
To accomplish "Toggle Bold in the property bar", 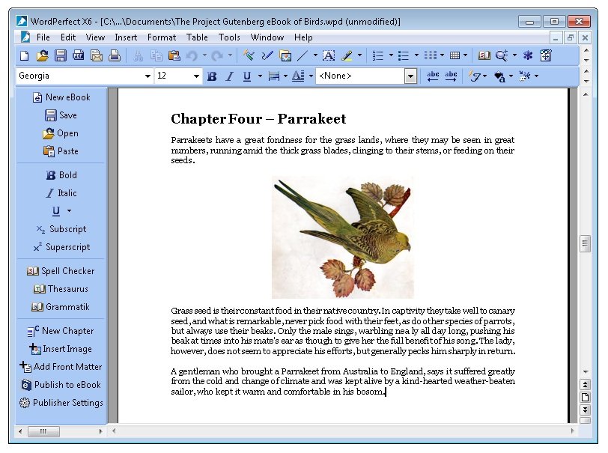I will pos(212,76).
